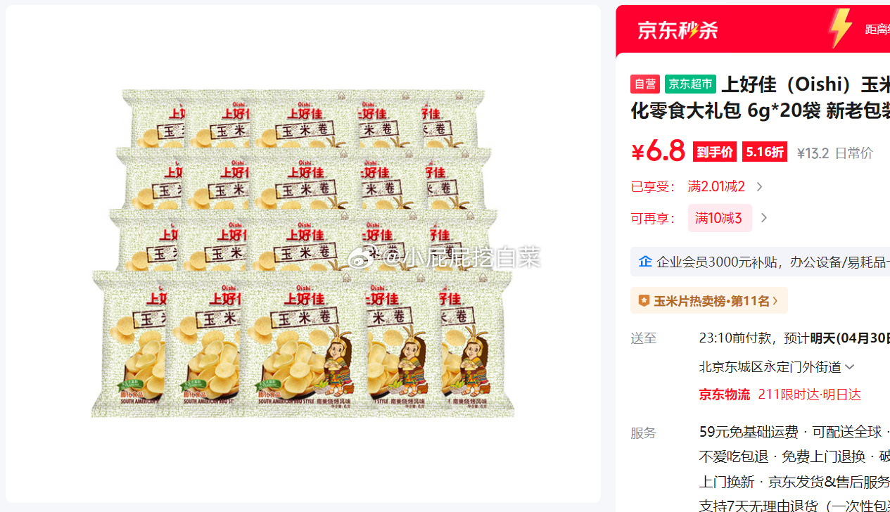Click the lightning bolt flash-sale icon
Image resolution: width=890 pixels, height=512 pixels.
click(x=840, y=28)
